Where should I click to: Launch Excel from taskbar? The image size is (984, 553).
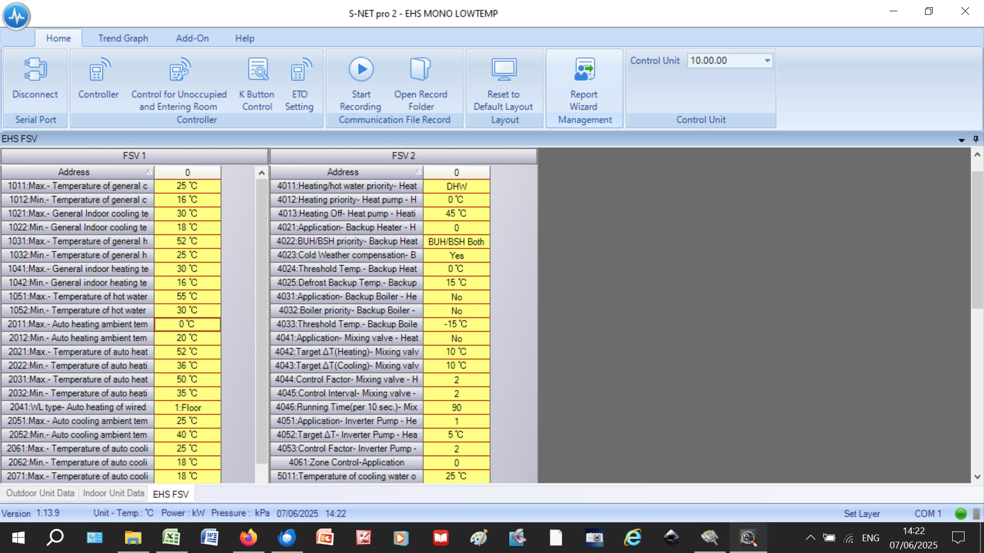[171, 538]
